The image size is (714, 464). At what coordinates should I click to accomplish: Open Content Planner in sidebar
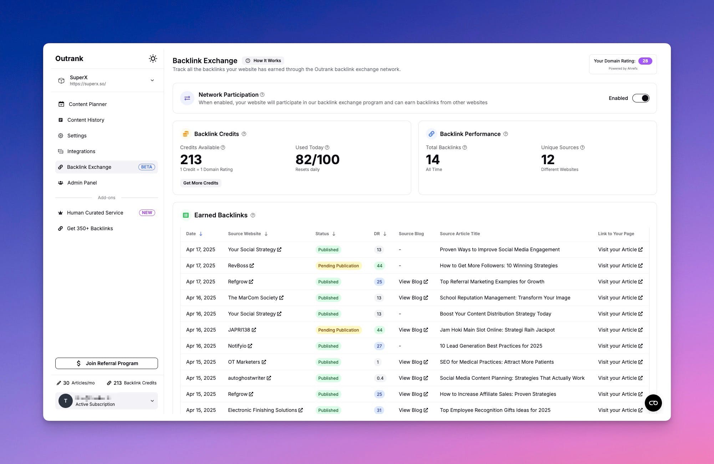(x=88, y=104)
